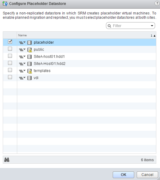The width and height of the screenshot is (160, 180).
Task: Sort by the Name column header
Action: (x=22, y=35)
